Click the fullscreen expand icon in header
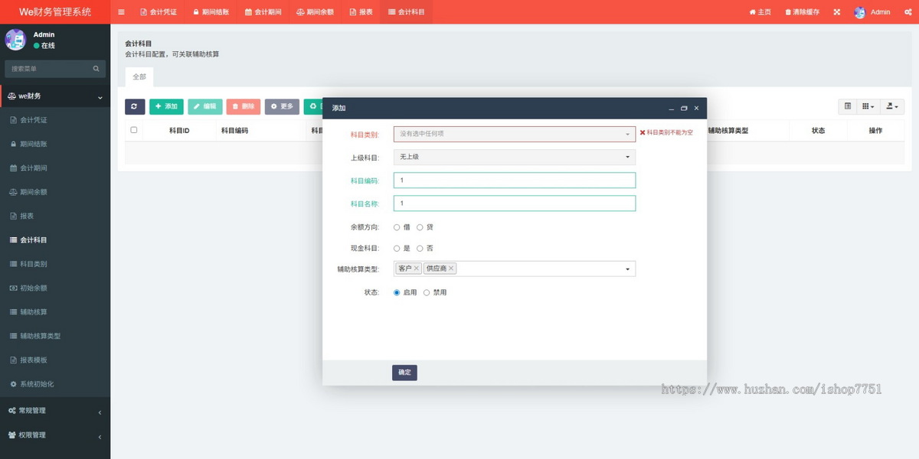This screenshot has width=919, height=459. click(836, 12)
